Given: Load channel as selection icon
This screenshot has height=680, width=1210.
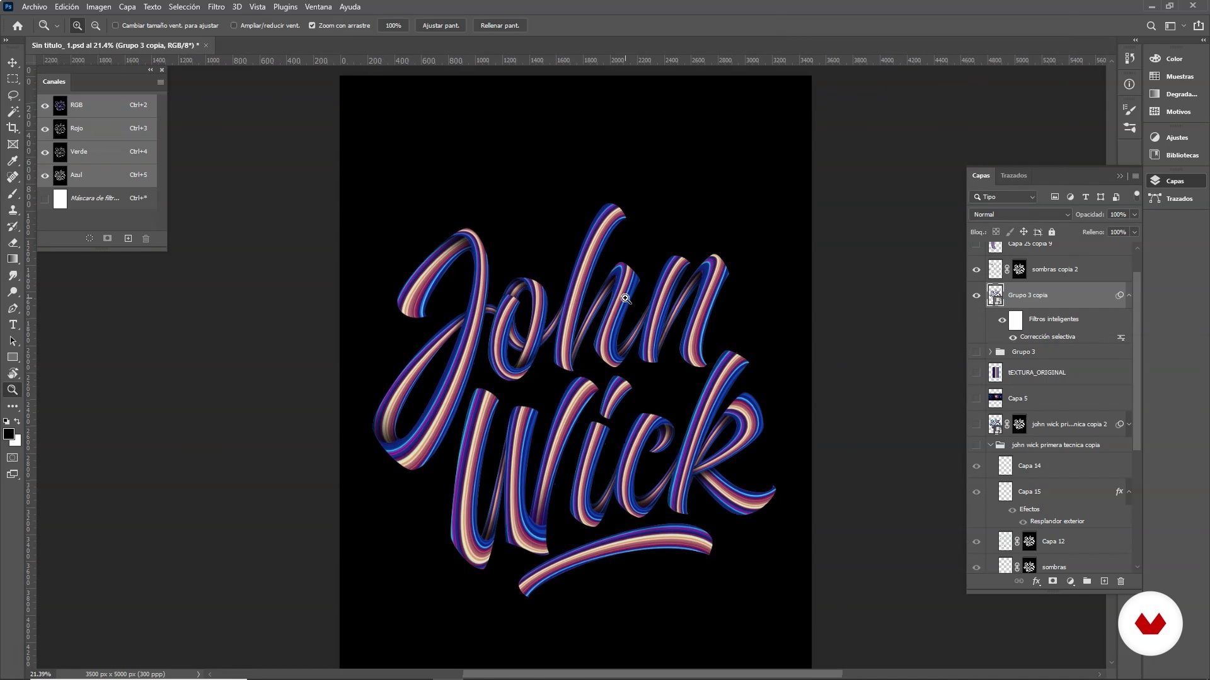Looking at the screenshot, I should tap(89, 239).
